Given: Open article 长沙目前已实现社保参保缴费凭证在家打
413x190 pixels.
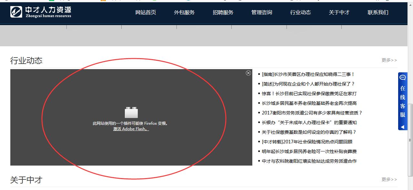Looking at the screenshot, I should tap(309, 94).
